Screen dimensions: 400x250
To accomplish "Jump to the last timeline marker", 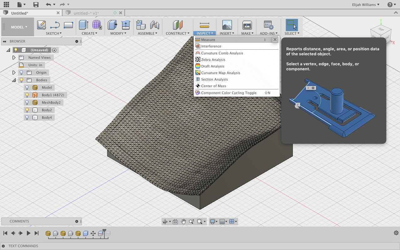I will tap(36, 233).
